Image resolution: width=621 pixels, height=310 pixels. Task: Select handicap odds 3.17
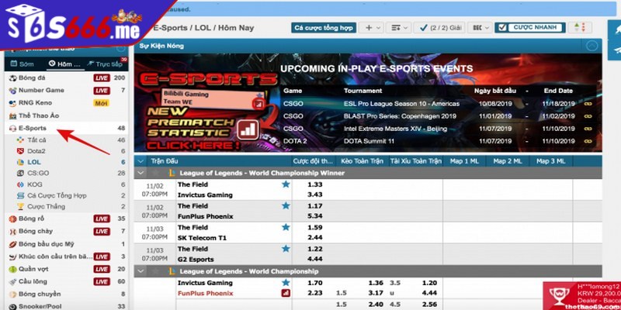[376, 294]
